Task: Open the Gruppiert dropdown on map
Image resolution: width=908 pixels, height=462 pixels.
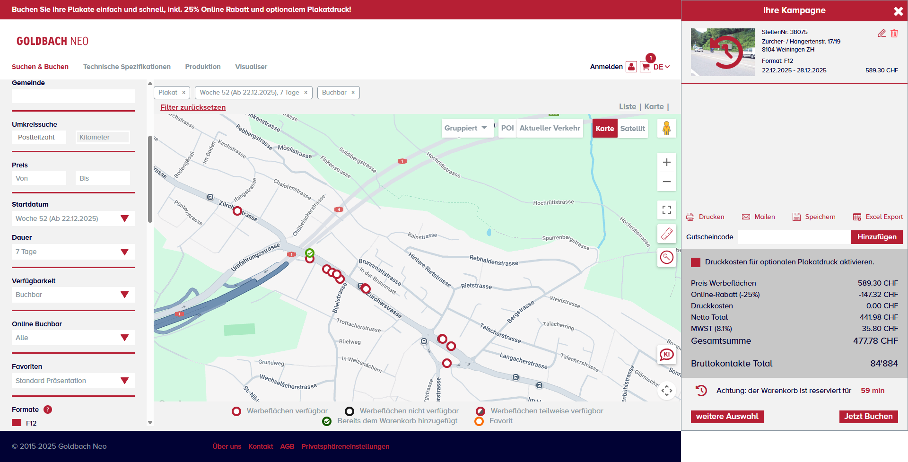Action: tap(466, 128)
